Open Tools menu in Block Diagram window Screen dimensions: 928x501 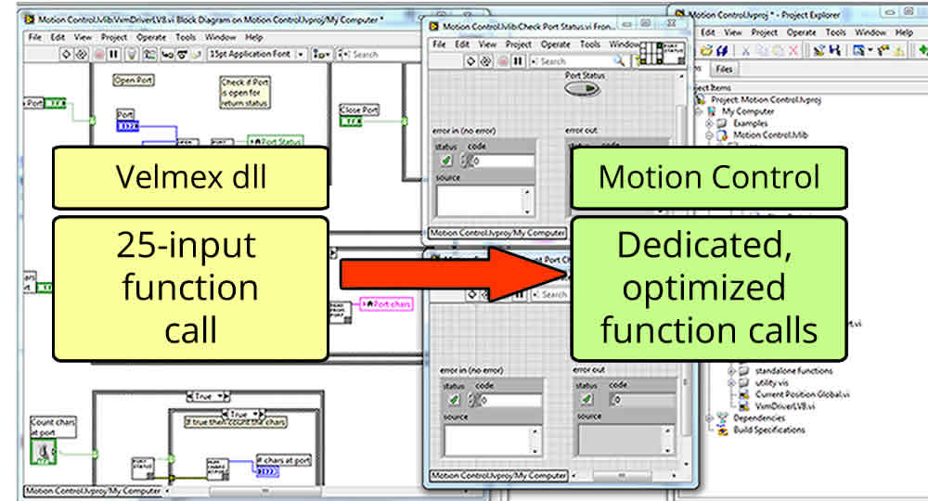(186, 37)
